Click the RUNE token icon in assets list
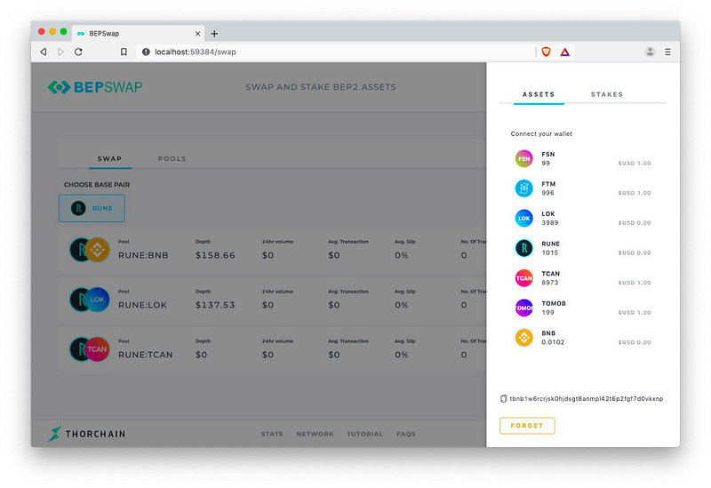Screen dimensions: 711x488 point(523,248)
